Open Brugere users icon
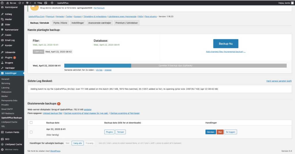This screenshot has height=154, width=295. click(2, 63)
